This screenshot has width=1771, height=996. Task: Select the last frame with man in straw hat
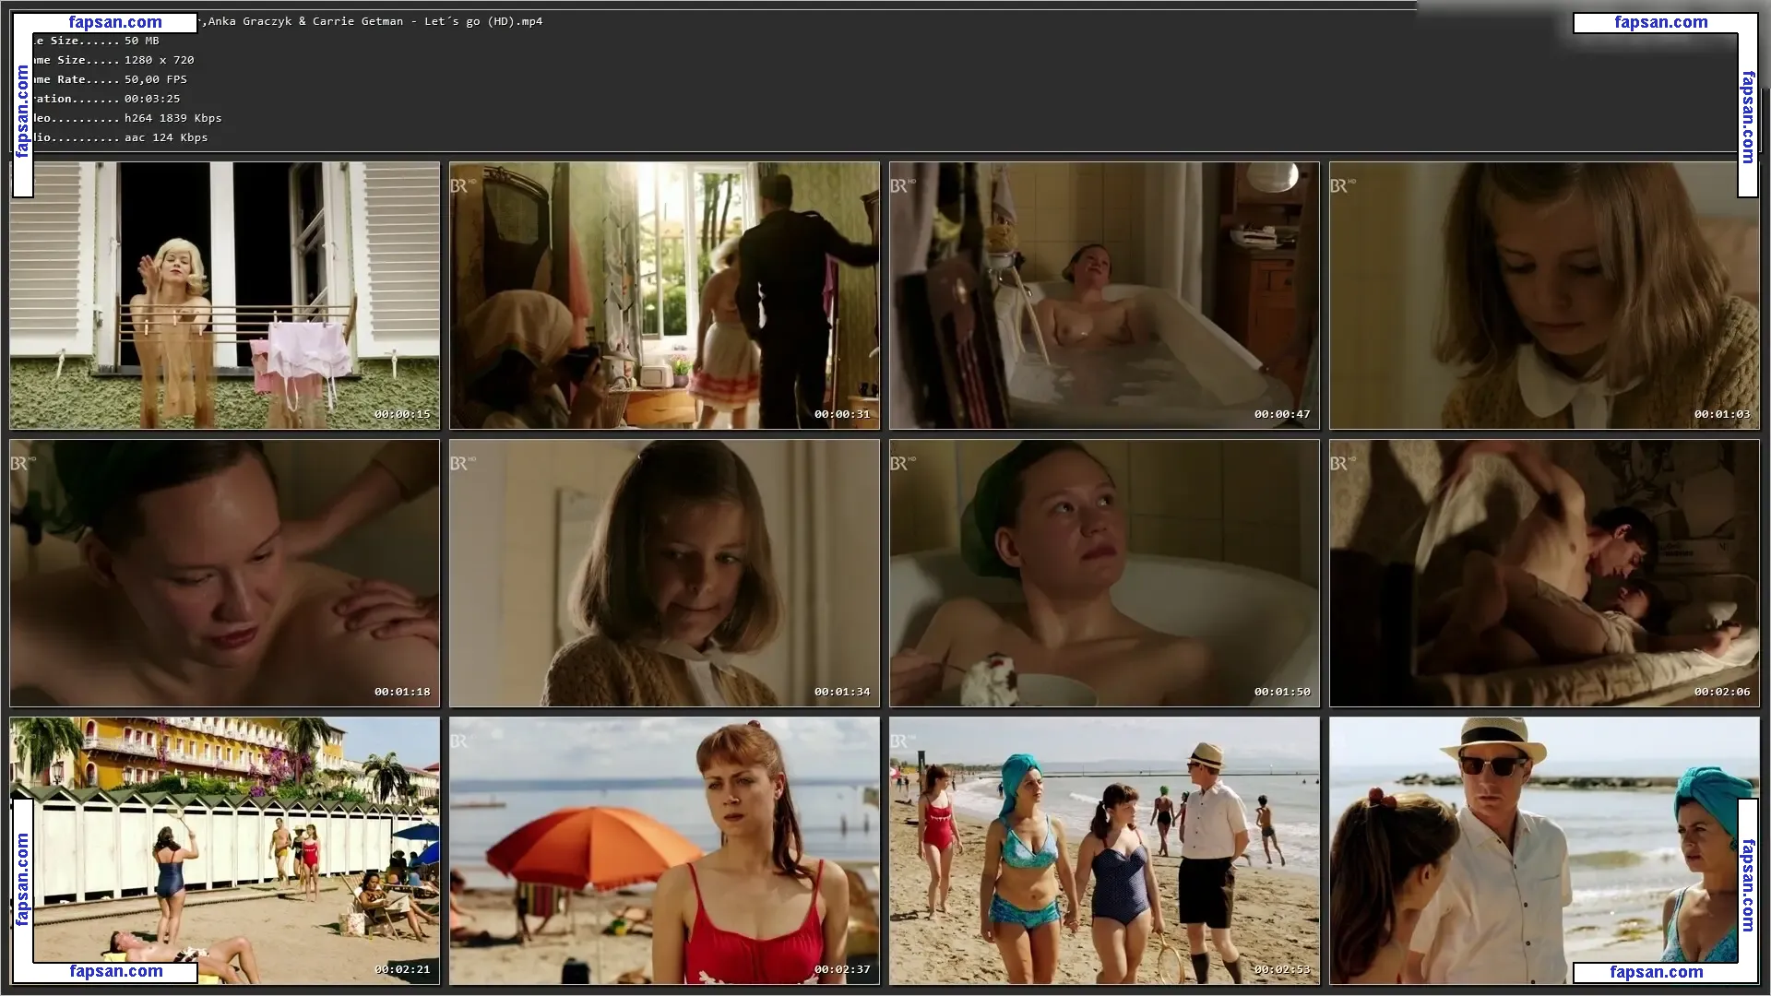pos(1544,850)
